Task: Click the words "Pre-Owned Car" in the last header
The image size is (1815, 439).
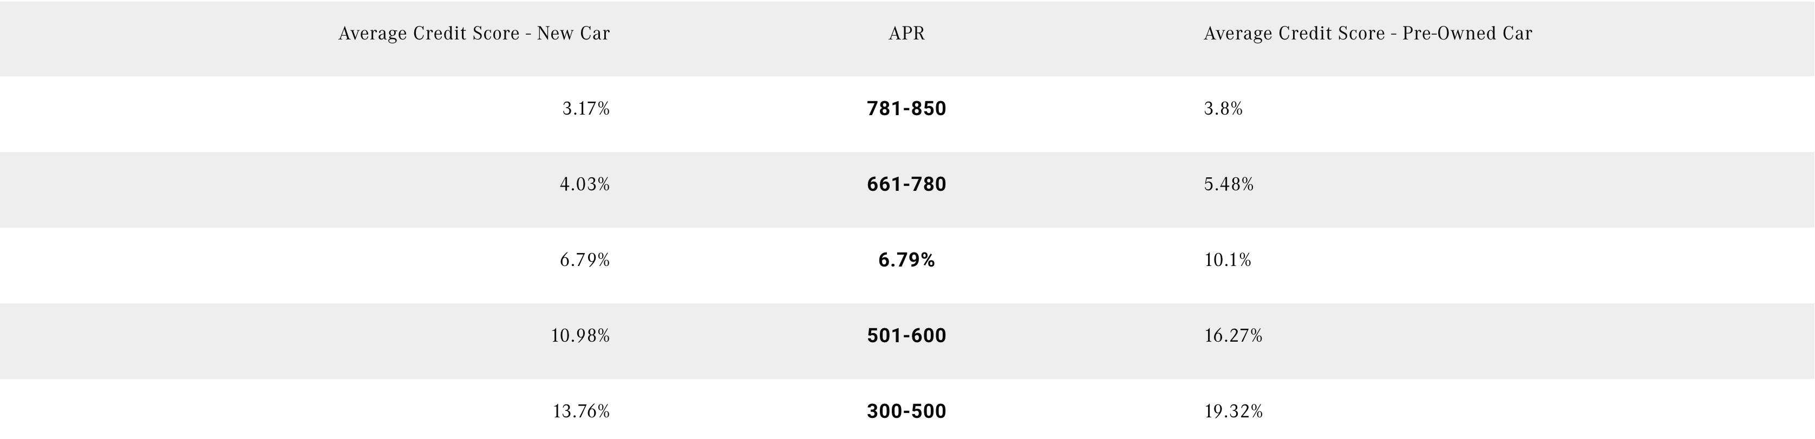Action: tap(1467, 34)
